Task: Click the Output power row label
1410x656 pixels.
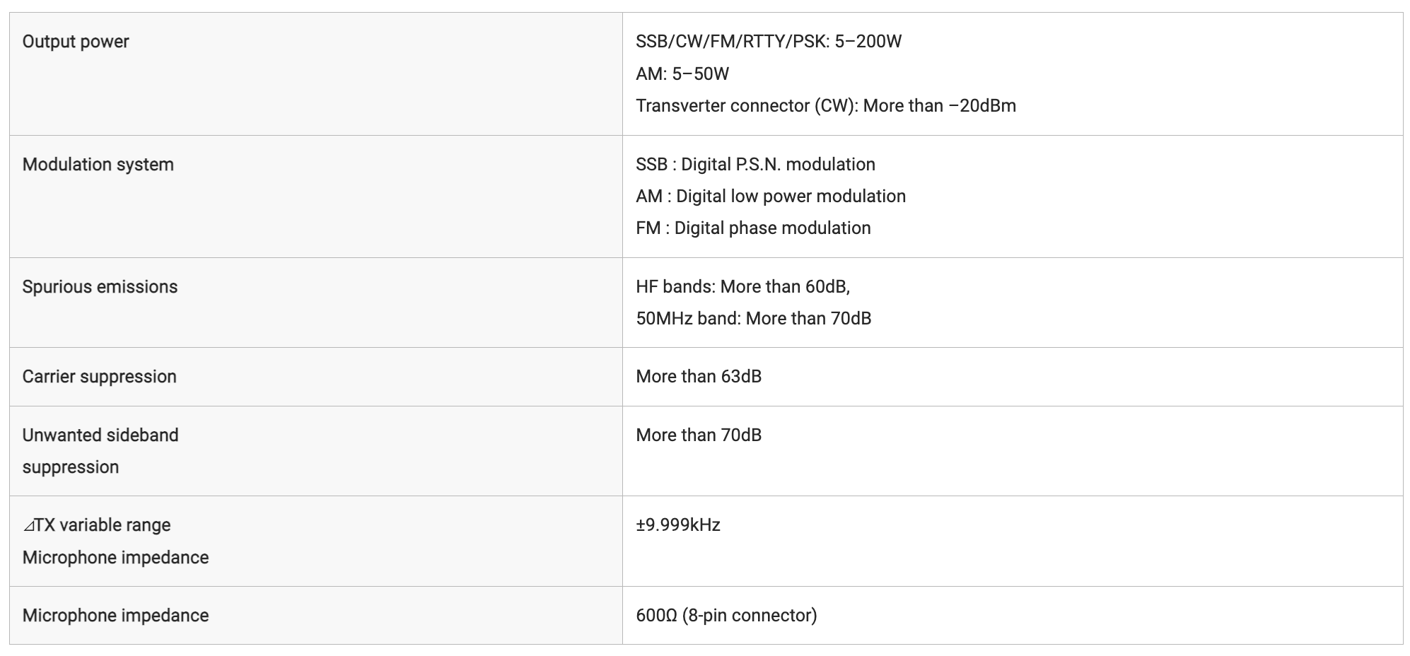Action: (76, 42)
